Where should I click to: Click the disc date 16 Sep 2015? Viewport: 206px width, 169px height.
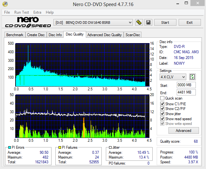[183, 58]
